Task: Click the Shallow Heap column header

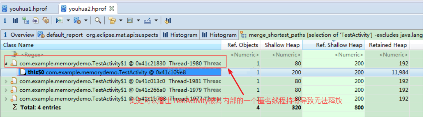Action: pyautogui.click(x=282, y=45)
